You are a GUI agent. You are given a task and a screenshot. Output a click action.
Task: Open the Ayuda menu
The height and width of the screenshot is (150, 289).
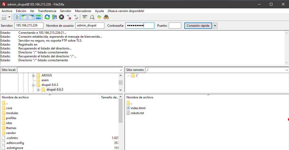click(99, 11)
